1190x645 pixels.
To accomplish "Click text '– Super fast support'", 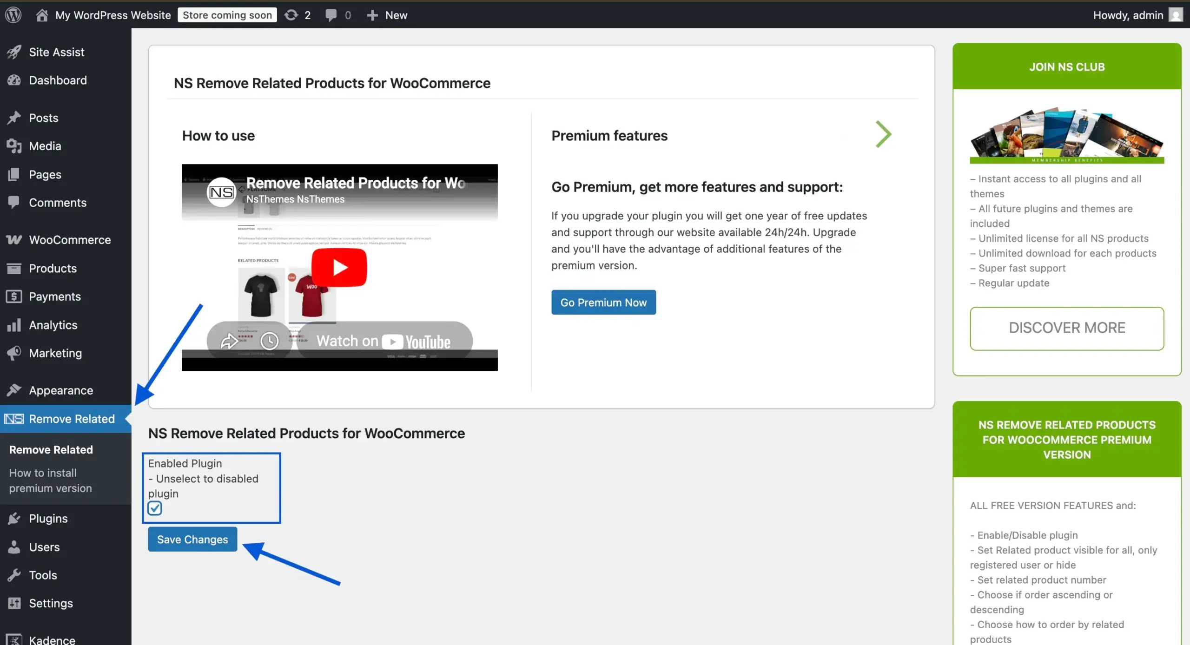I will click(x=1018, y=268).
